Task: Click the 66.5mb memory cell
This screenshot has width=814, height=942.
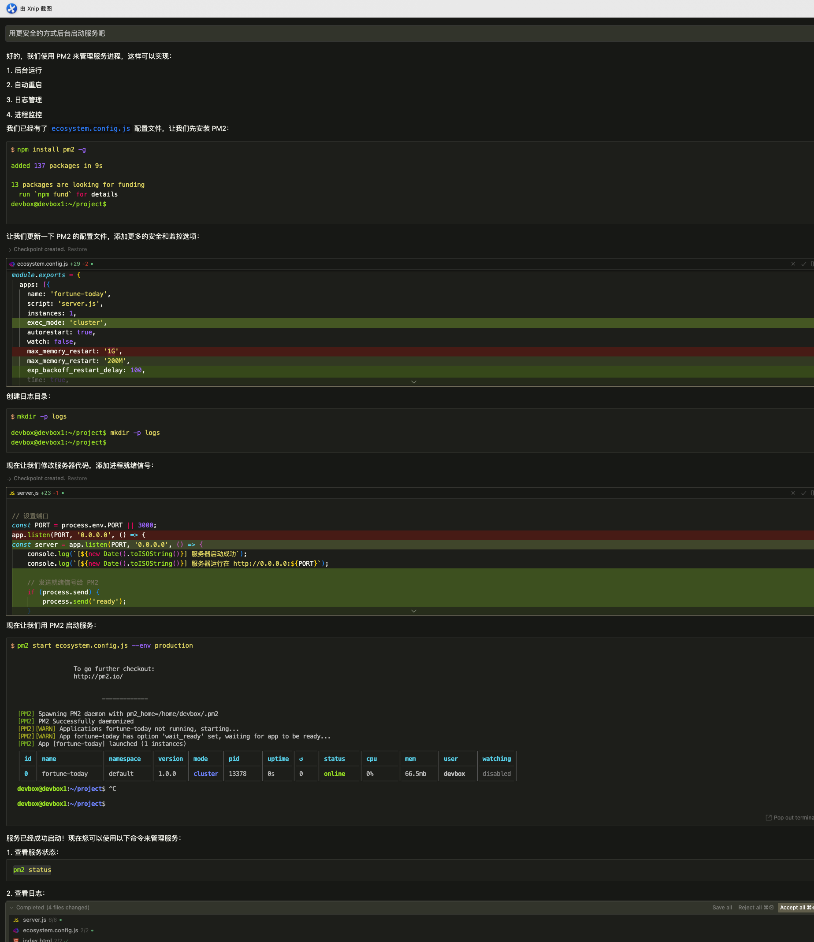Action: click(416, 774)
